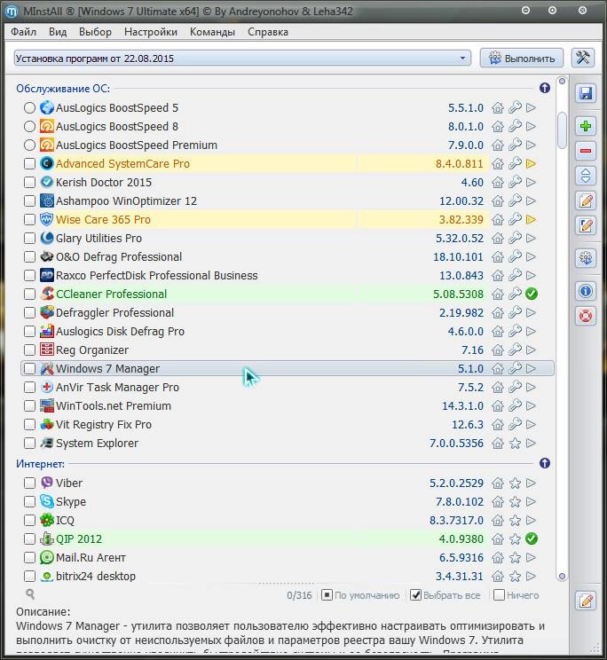Check the Viber checkbox
This screenshot has width=607, height=660.
[x=29, y=483]
